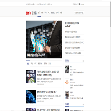
Task: Click the mobile phone icon in top bar
Action: coord(79,4)
